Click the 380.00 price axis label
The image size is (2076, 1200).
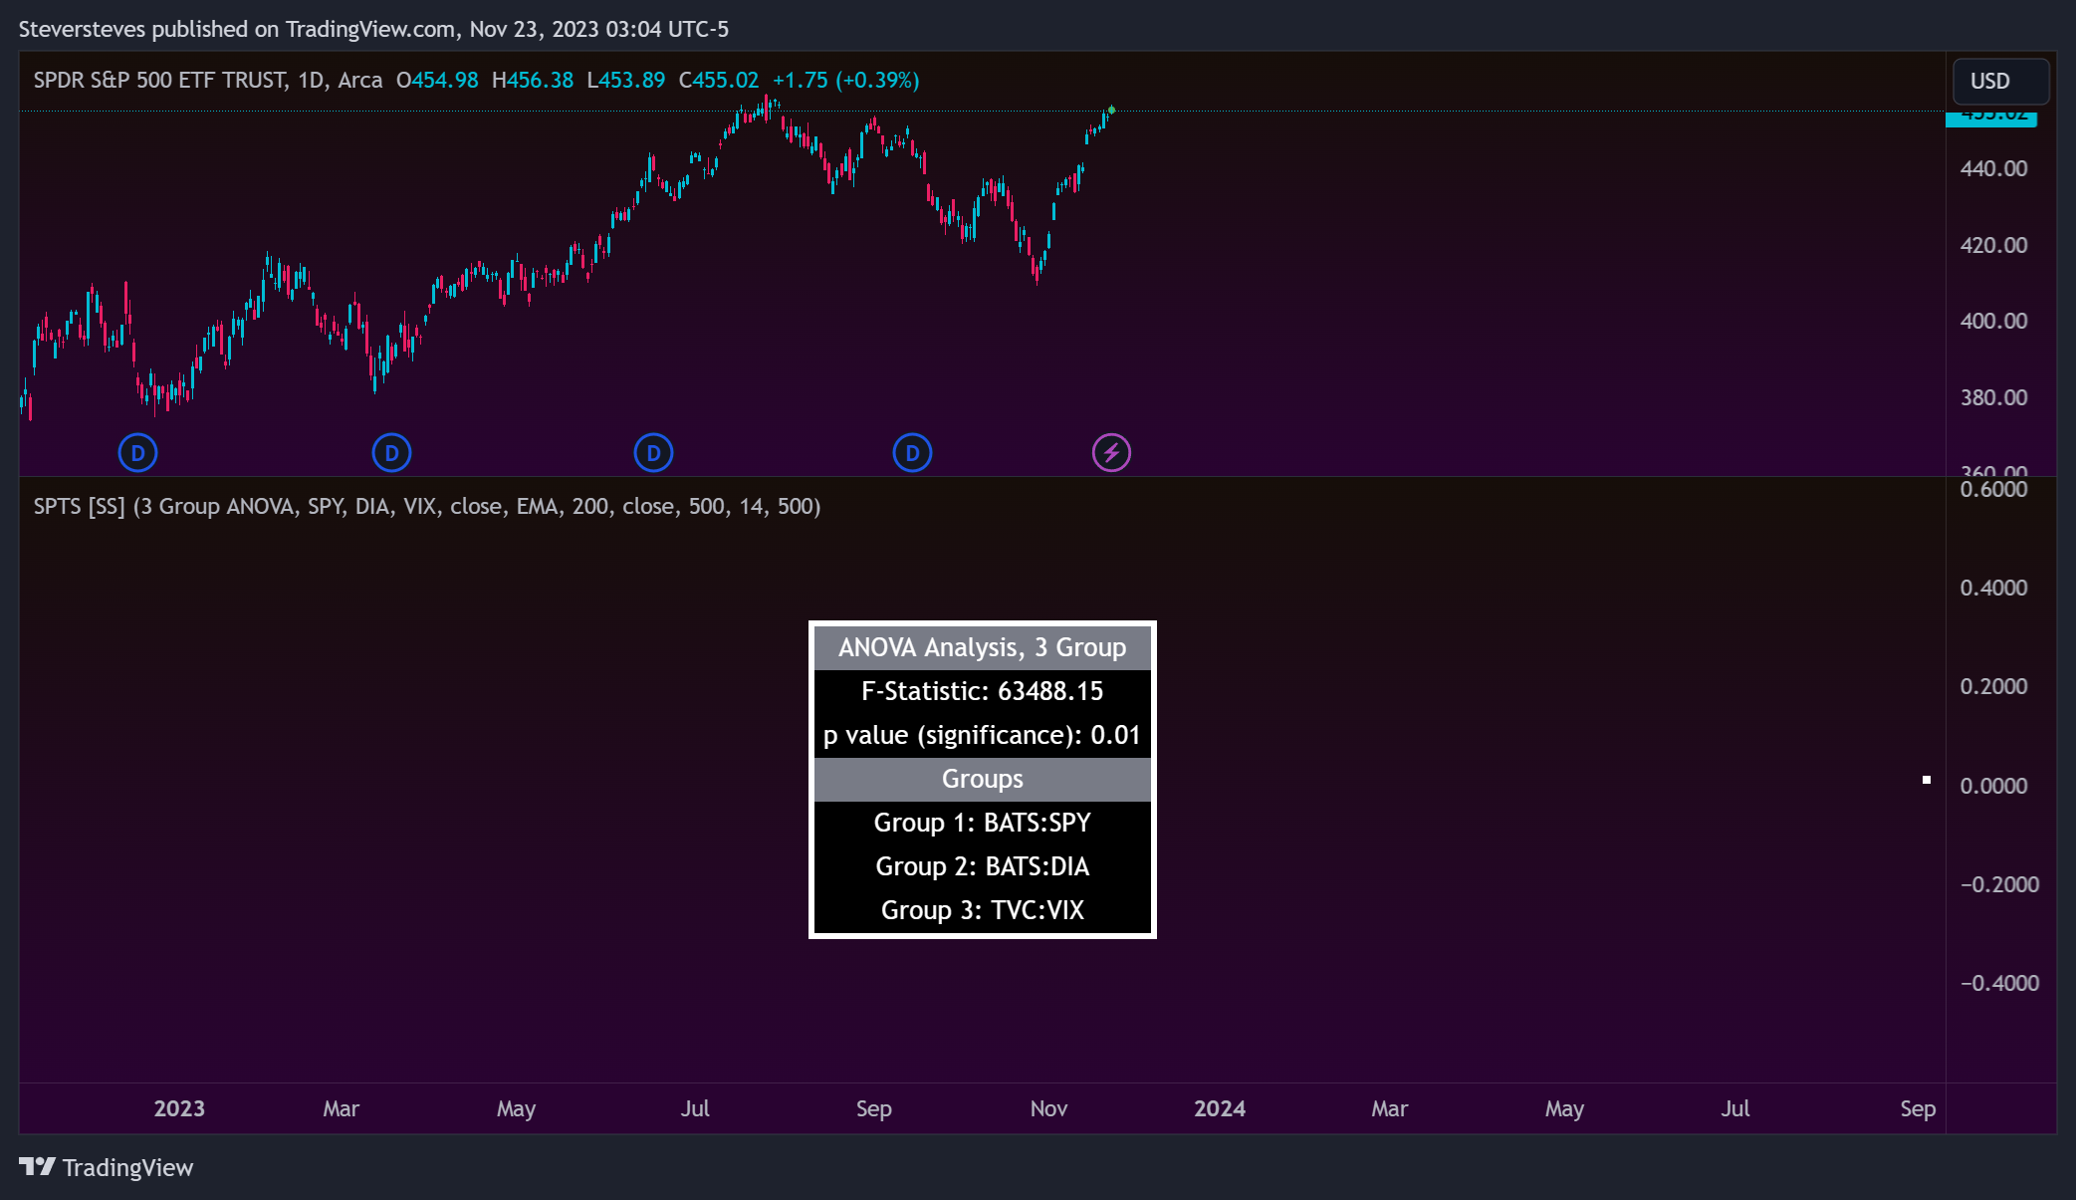(1993, 397)
